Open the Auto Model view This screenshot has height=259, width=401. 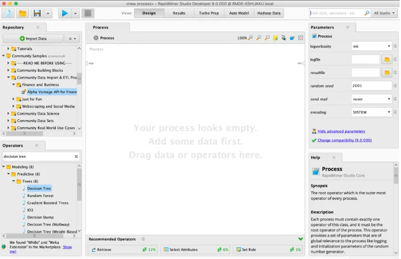(x=239, y=13)
